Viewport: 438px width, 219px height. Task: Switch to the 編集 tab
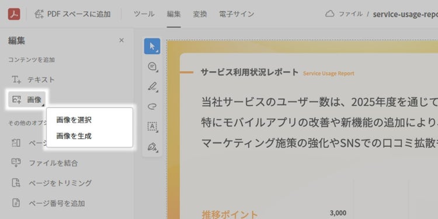pos(174,14)
